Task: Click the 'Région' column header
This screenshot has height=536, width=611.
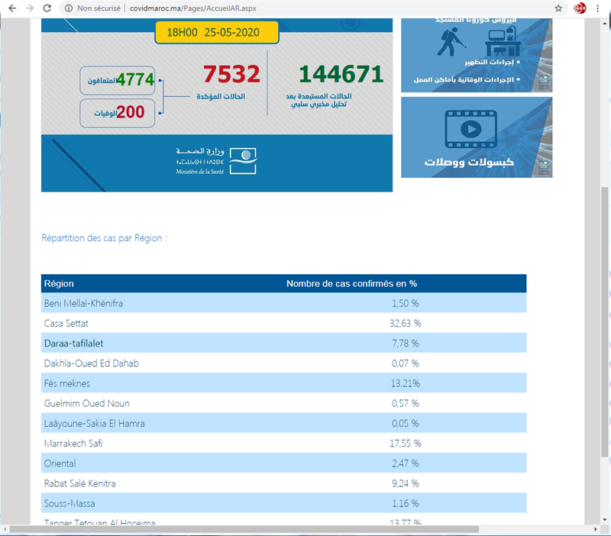Action: [60, 283]
